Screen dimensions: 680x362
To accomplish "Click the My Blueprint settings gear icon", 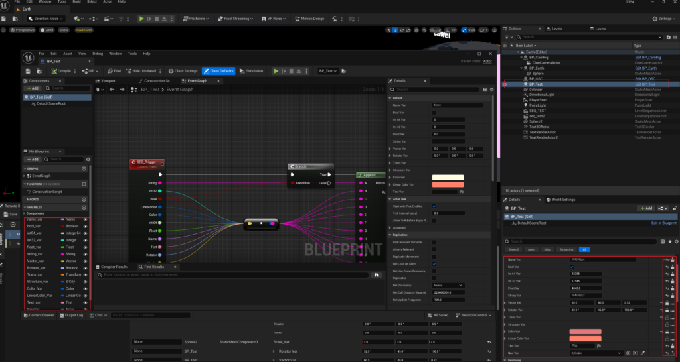I will tap(88, 159).
